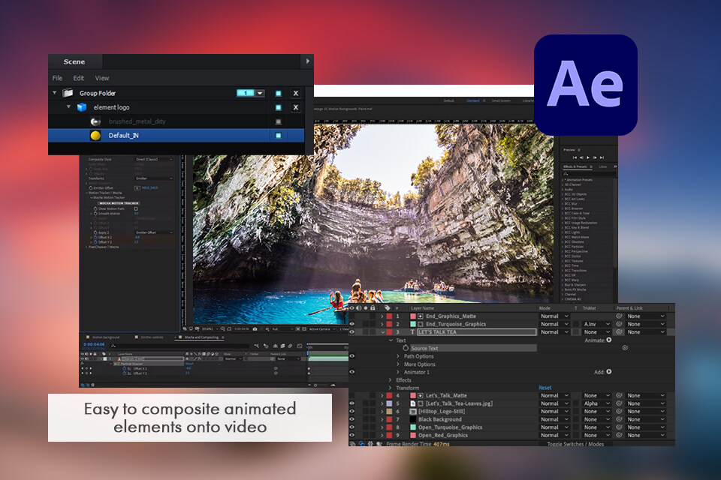
Task: Hide the Open_Red_Graphics layer eye
Action: (352, 436)
